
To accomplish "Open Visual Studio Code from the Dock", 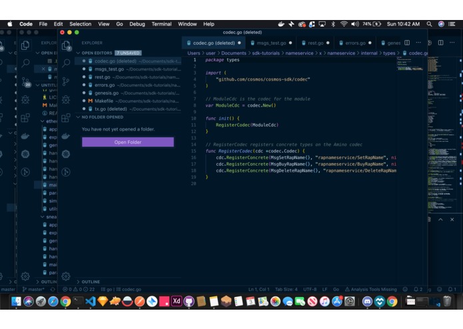I will pyautogui.click(x=91, y=301).
